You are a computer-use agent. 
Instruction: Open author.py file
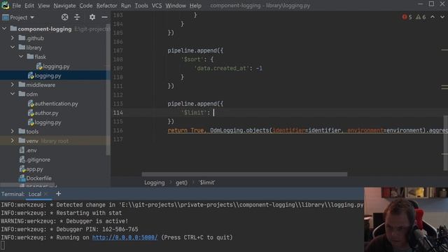43,113
